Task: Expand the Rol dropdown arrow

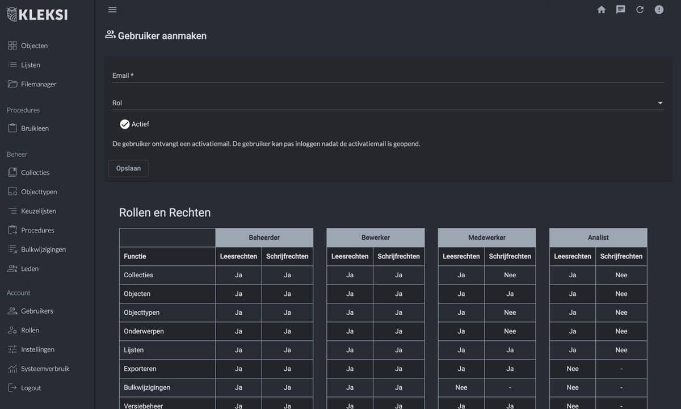Action: click(x=660, y=103)
